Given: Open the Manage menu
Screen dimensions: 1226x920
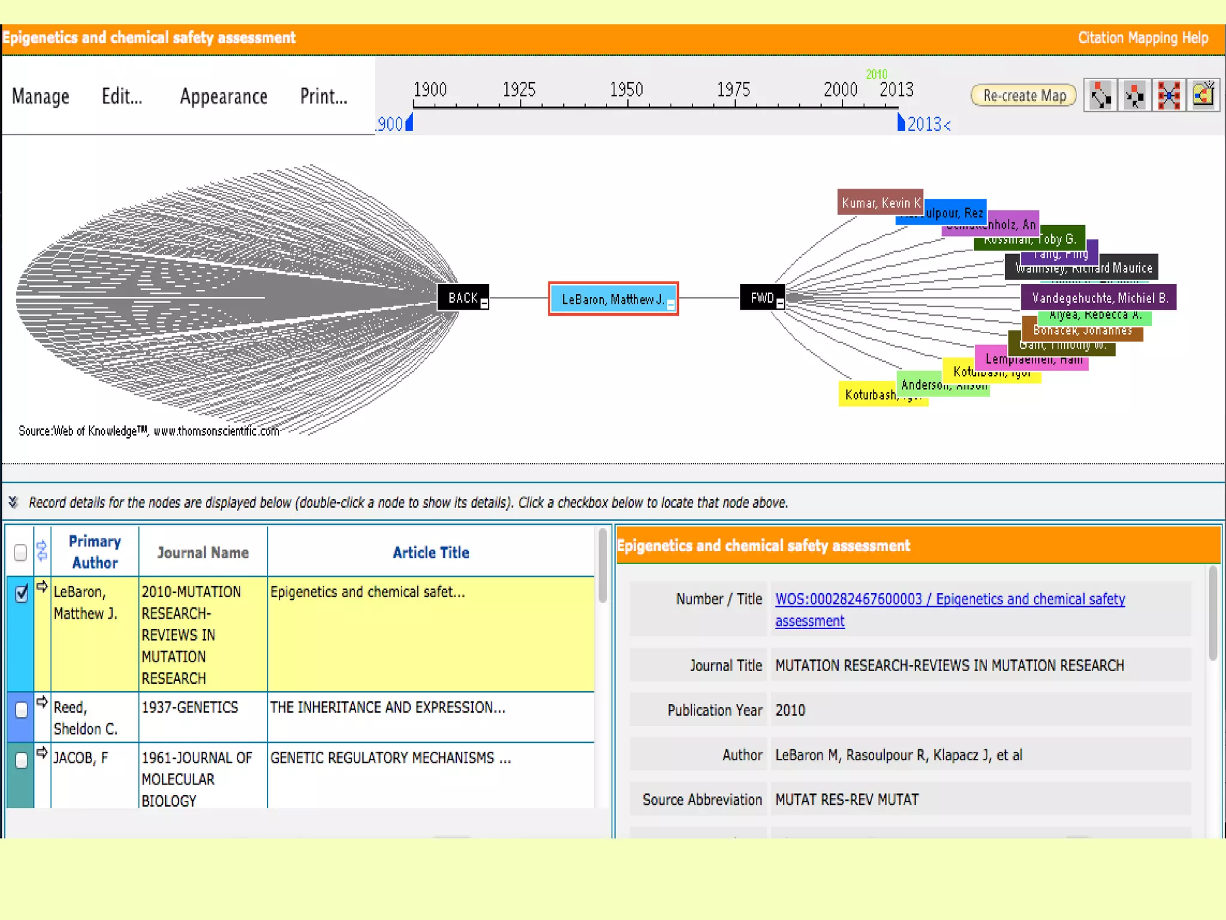Looking at the screenshot, I should click(x=40, y=96).
